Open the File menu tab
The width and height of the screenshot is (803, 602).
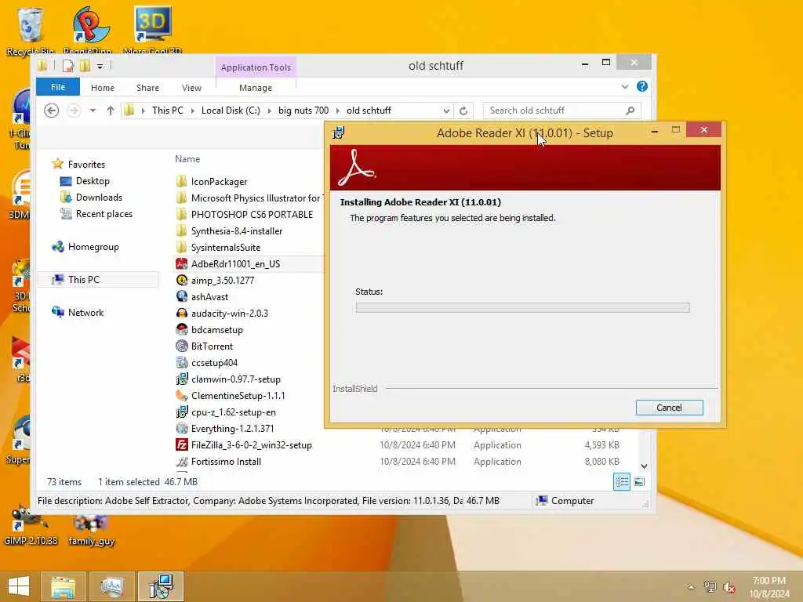(58, 87)
